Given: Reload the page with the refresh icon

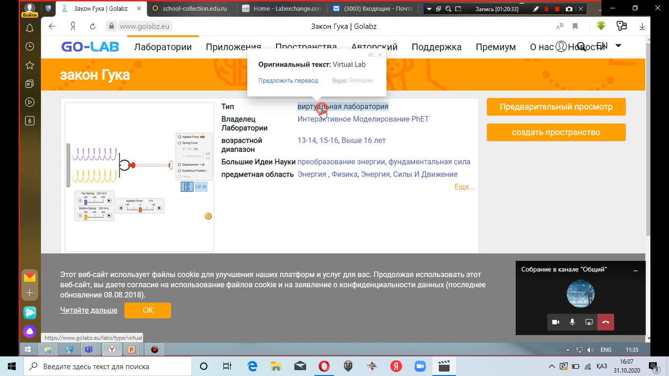Looking at the screenshot, I should [93, 26].
